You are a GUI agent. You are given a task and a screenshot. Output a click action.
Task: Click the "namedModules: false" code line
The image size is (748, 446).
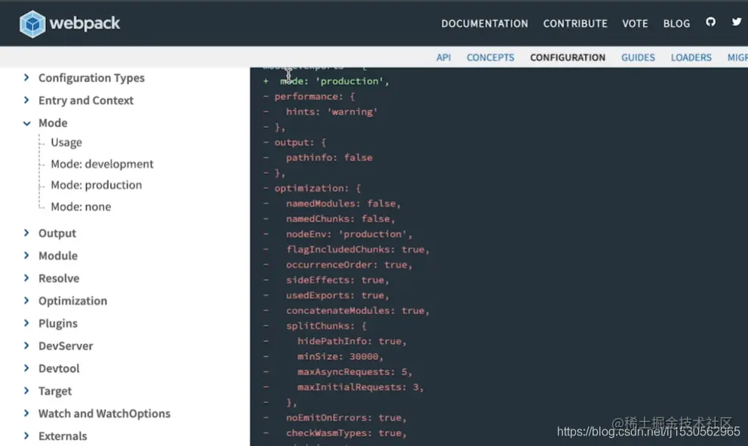(x=343, y=203)
